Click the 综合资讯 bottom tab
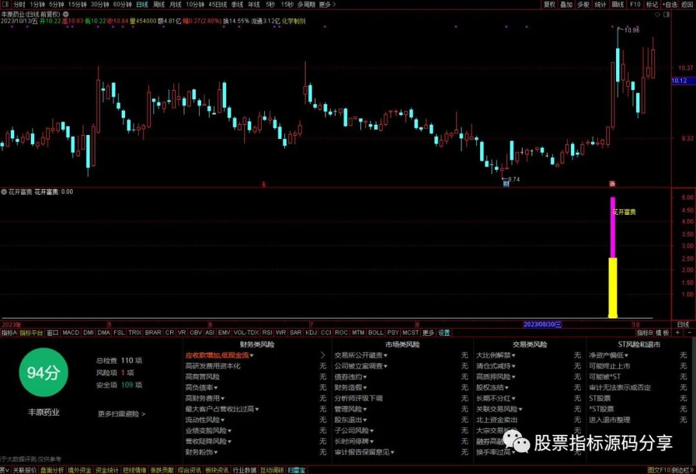Image resolution: width=696 pixels, height=474 pixels. 189,470
